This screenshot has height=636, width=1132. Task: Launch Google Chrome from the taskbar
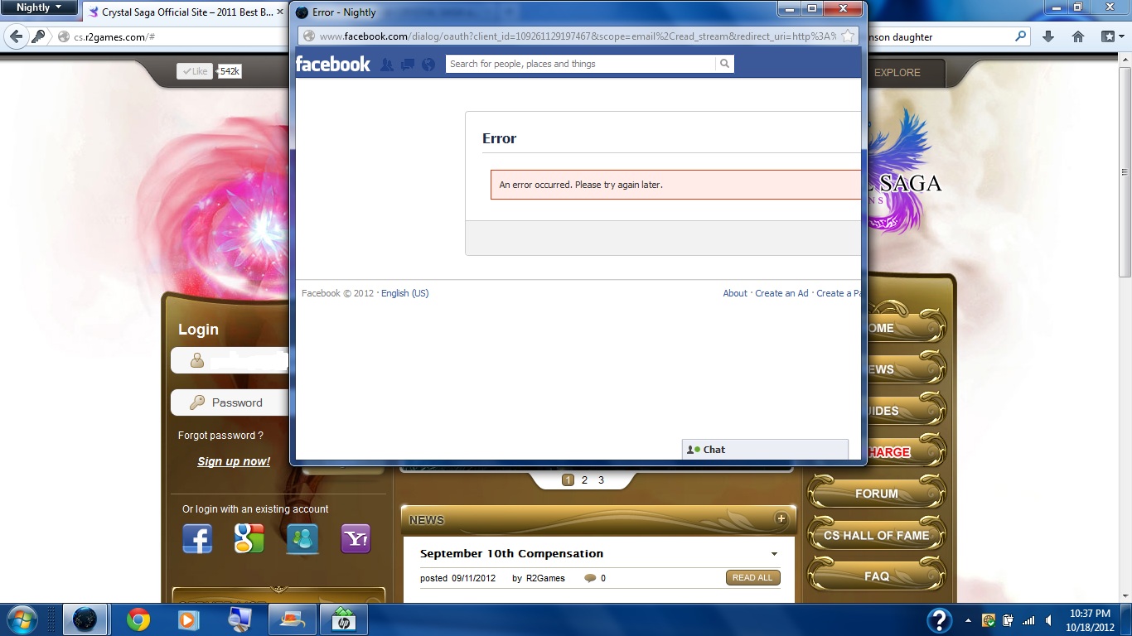coord(138,619)
